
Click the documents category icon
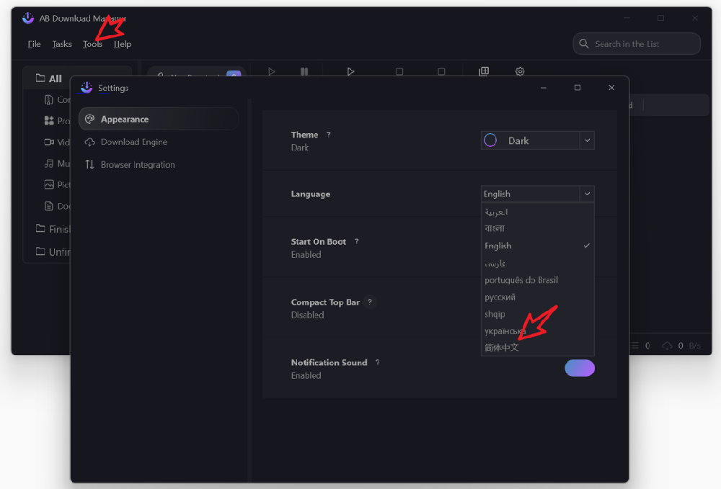click(x=49, y=206)
